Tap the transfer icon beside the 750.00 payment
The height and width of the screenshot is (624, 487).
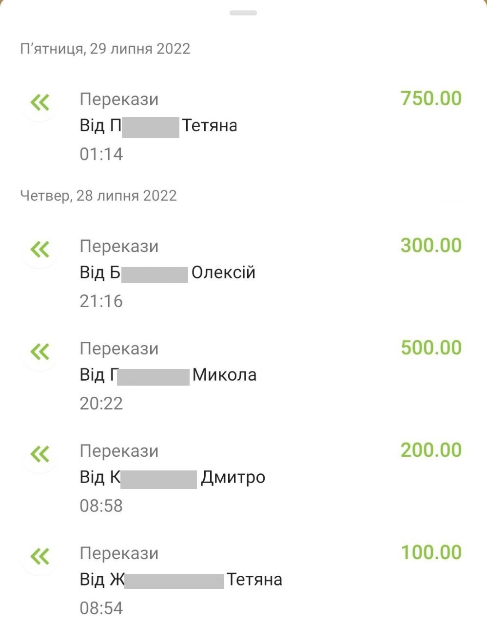tap(40, 103)
